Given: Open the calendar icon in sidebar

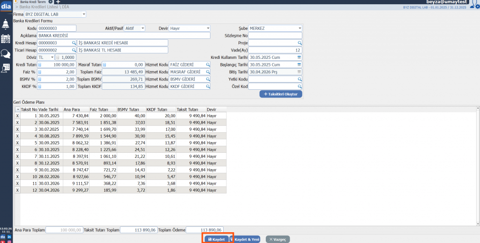Looking at the screenshot, I should click(x=6, y=39).
